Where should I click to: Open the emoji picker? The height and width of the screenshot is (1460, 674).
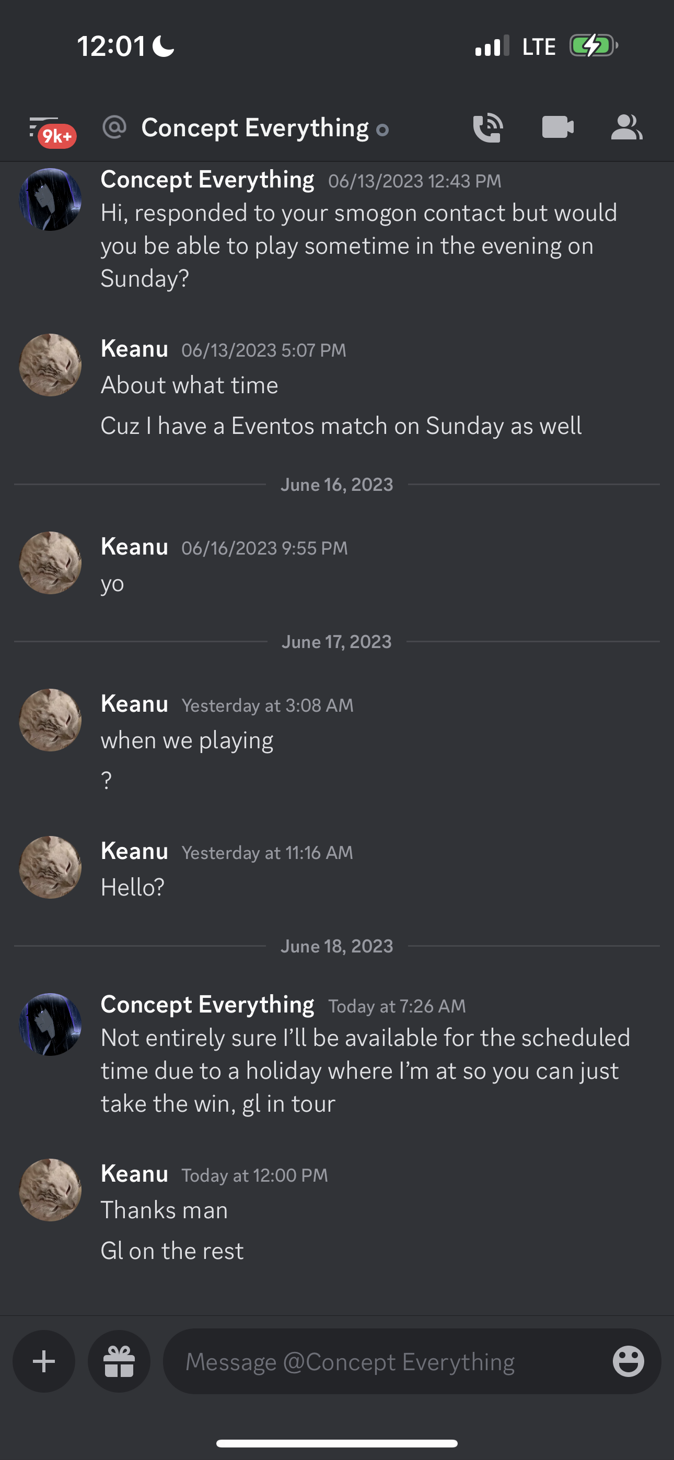coord(628,1361)
